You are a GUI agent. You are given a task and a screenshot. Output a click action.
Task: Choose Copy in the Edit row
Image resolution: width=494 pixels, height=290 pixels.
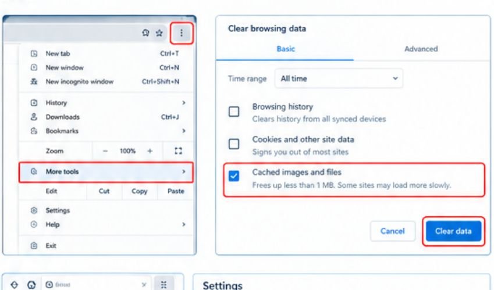pyautogui.click(x=139, y=191)
